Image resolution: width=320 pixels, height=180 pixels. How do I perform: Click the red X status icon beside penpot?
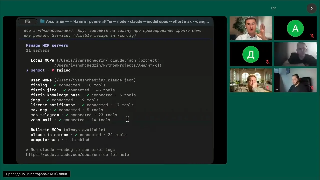(x=53, y=70)
